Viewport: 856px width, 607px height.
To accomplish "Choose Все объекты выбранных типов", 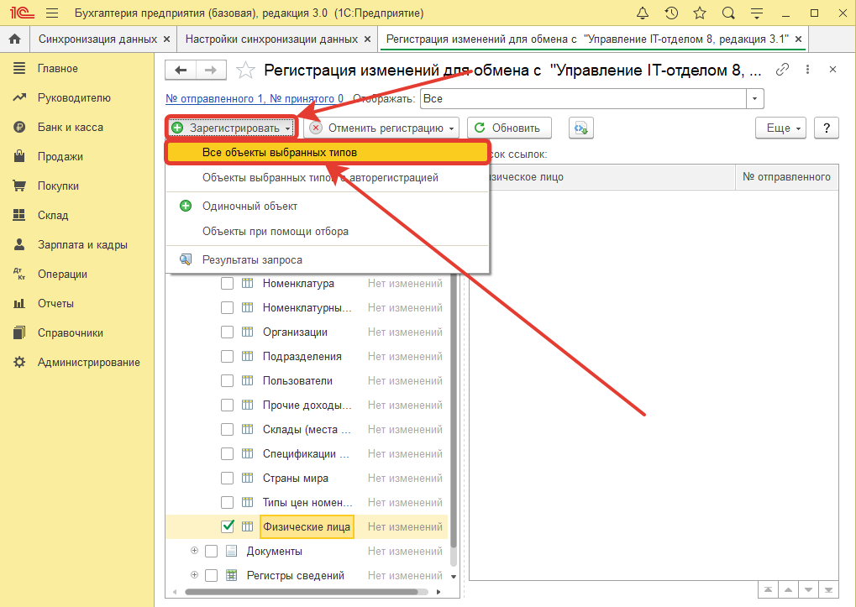I will pyautogui.click(x=280, y=153).
